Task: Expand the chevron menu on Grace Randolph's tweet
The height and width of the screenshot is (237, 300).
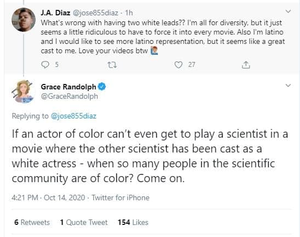Action: pos(288,86)
